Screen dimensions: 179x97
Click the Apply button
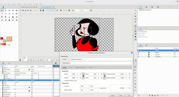click(112, 95)
